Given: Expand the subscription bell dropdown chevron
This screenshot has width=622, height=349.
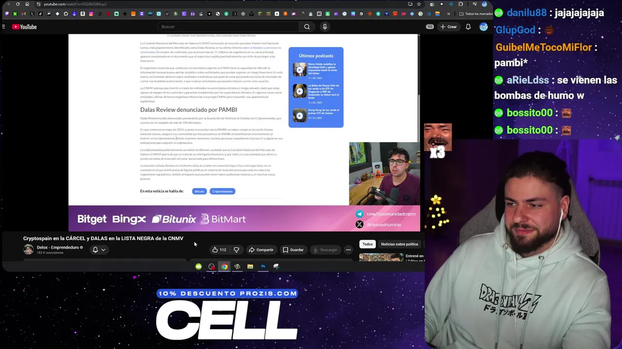Looking at the screenshot, I should click(103, 250).
